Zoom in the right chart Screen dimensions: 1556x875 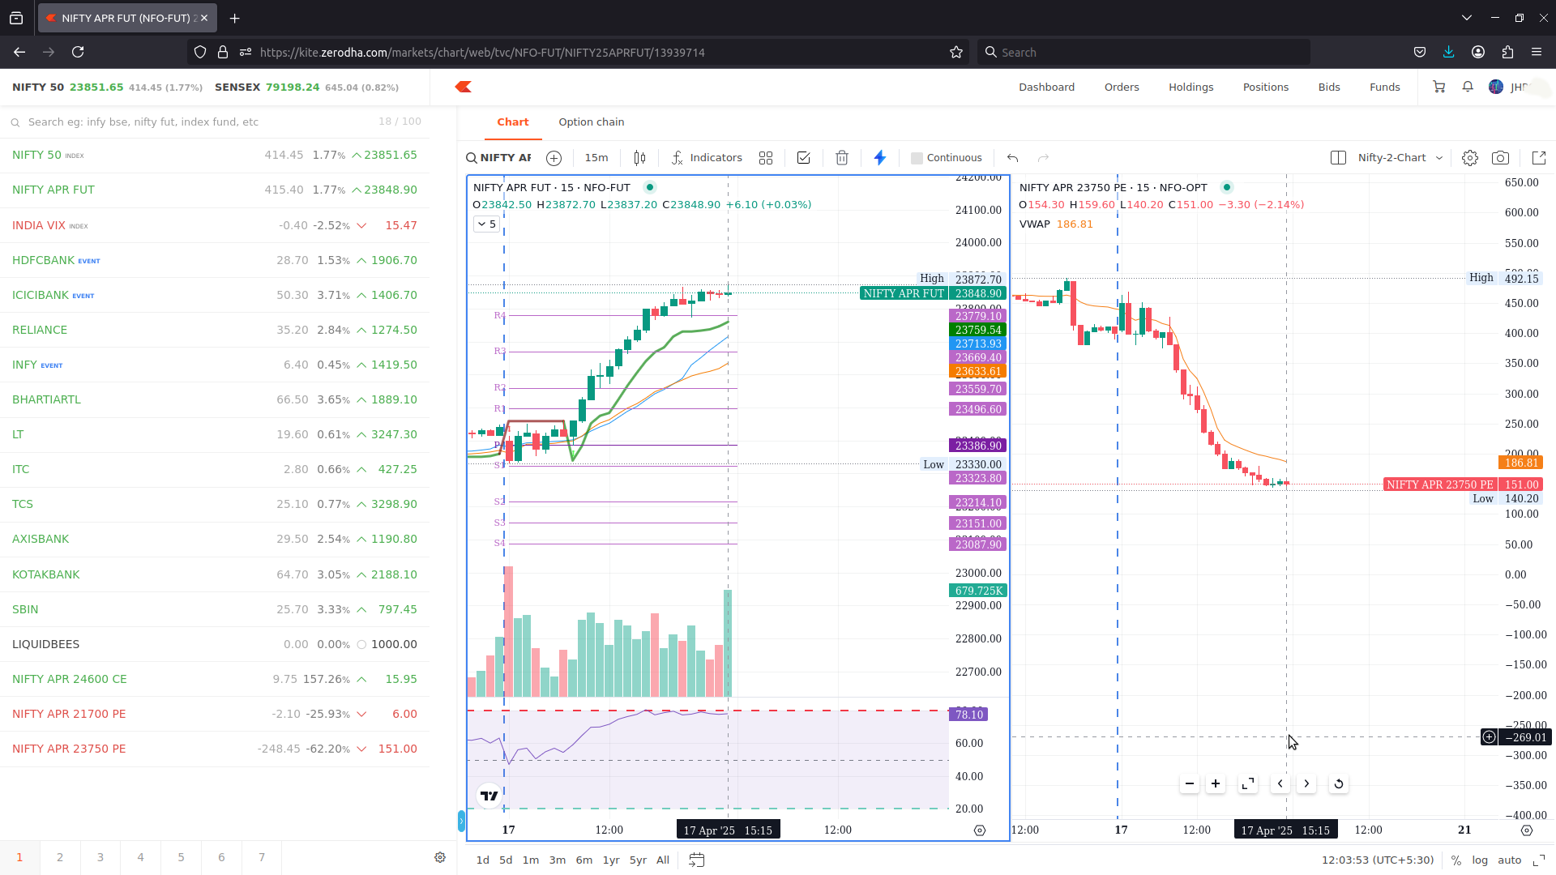(1216, 783)
